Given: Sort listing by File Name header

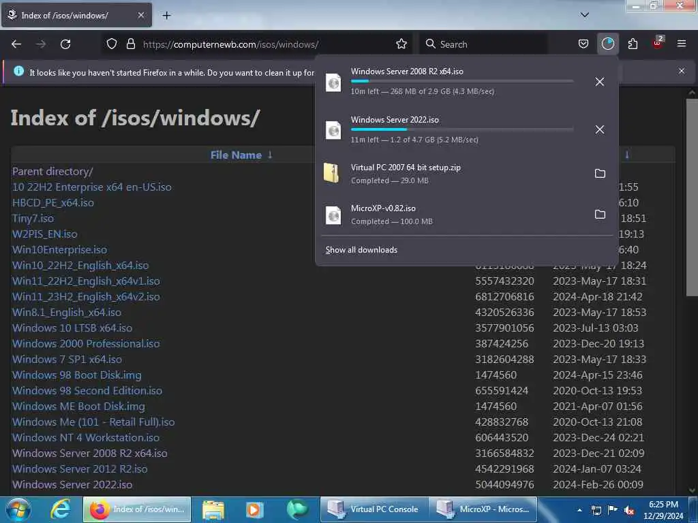Looking at the screenshot, I should click(236, 155).
